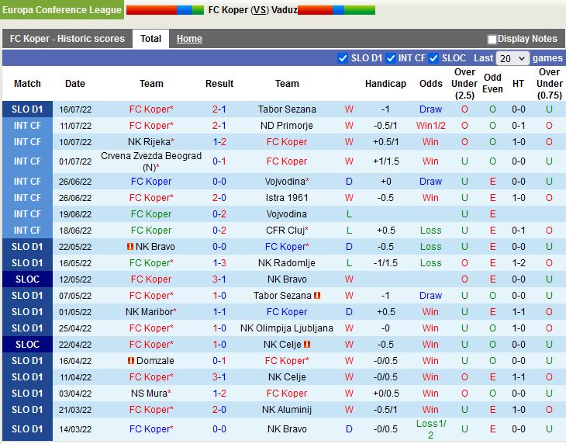Click FC Koper form bar in header
Viewport: 566px width, 444px height.
point(165,10)
